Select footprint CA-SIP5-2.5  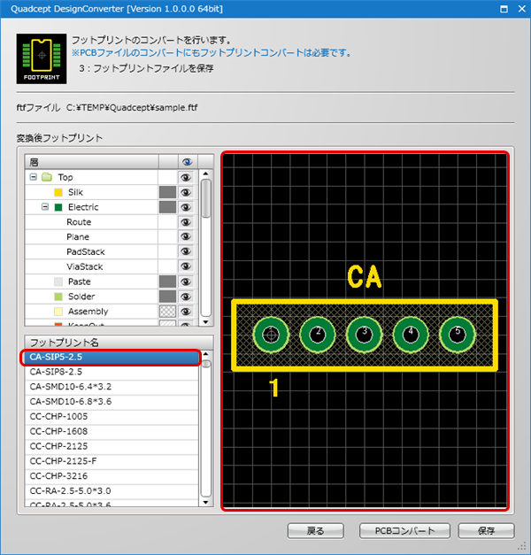(x=111, y=357)
